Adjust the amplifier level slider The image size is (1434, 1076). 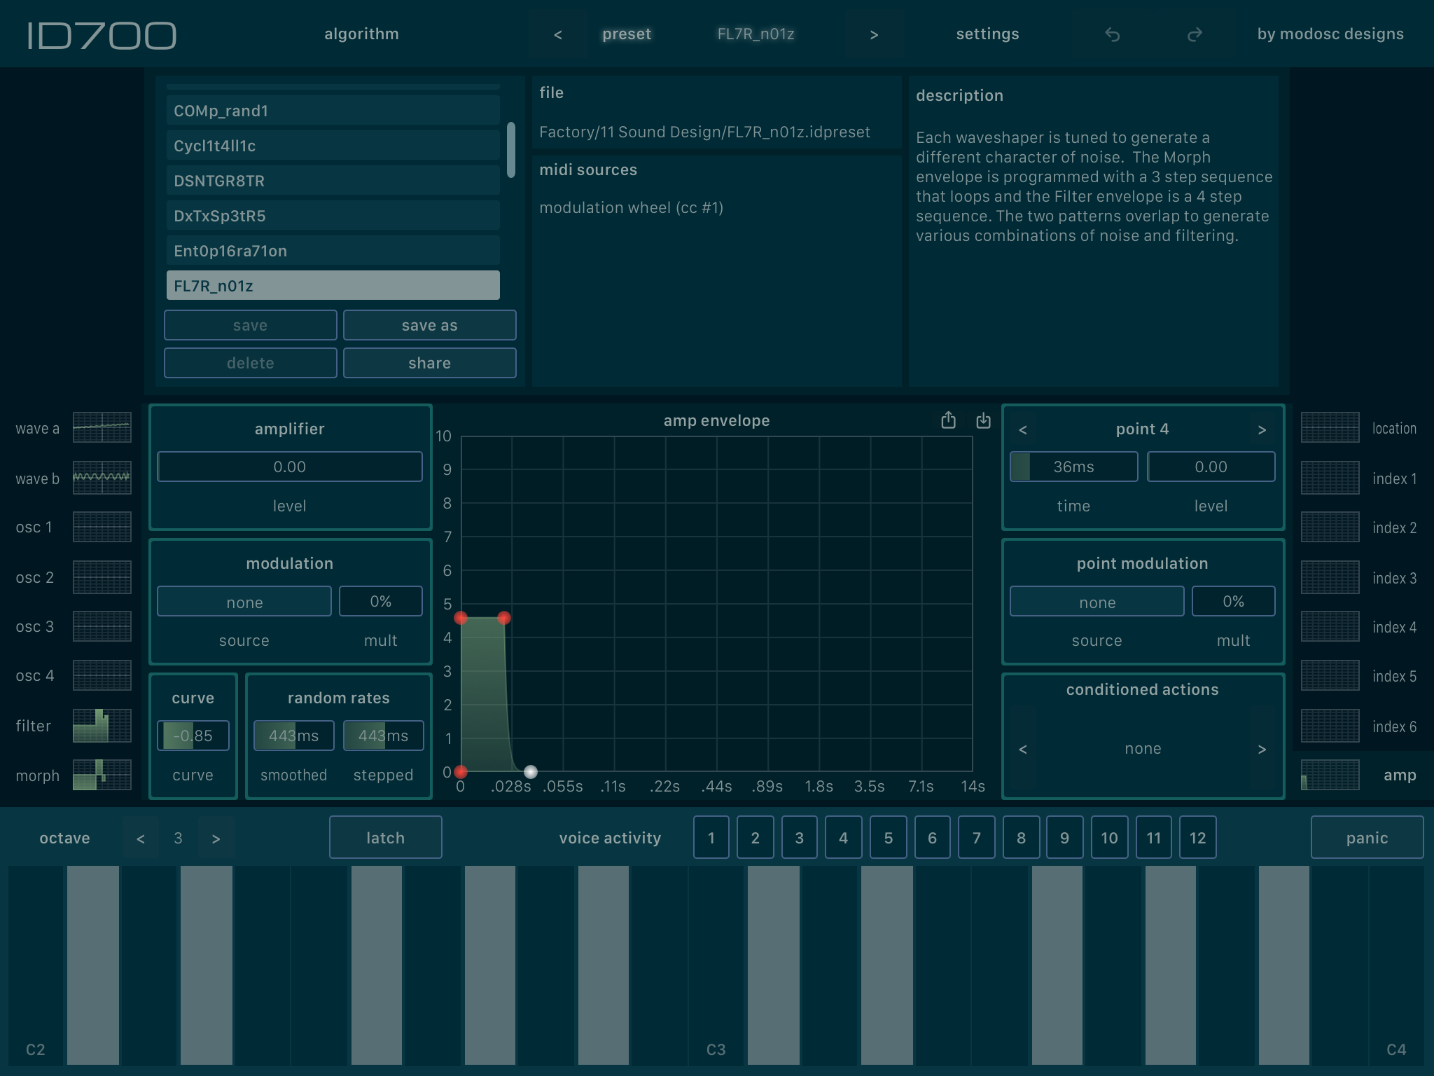pos(290,467)
